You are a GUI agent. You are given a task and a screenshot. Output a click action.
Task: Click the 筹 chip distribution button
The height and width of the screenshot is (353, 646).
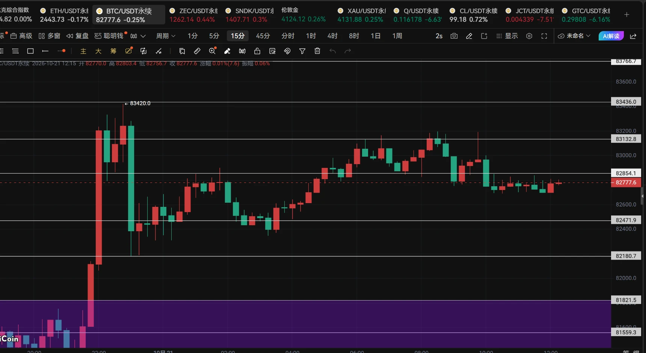pyautogui.click(x=113, y=51)
